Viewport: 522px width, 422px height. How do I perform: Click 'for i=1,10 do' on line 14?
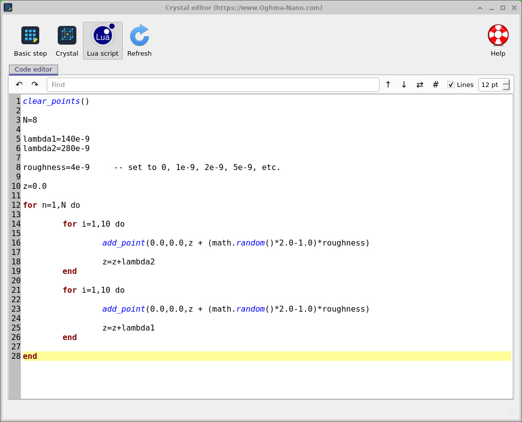click(x=93, y=224)
